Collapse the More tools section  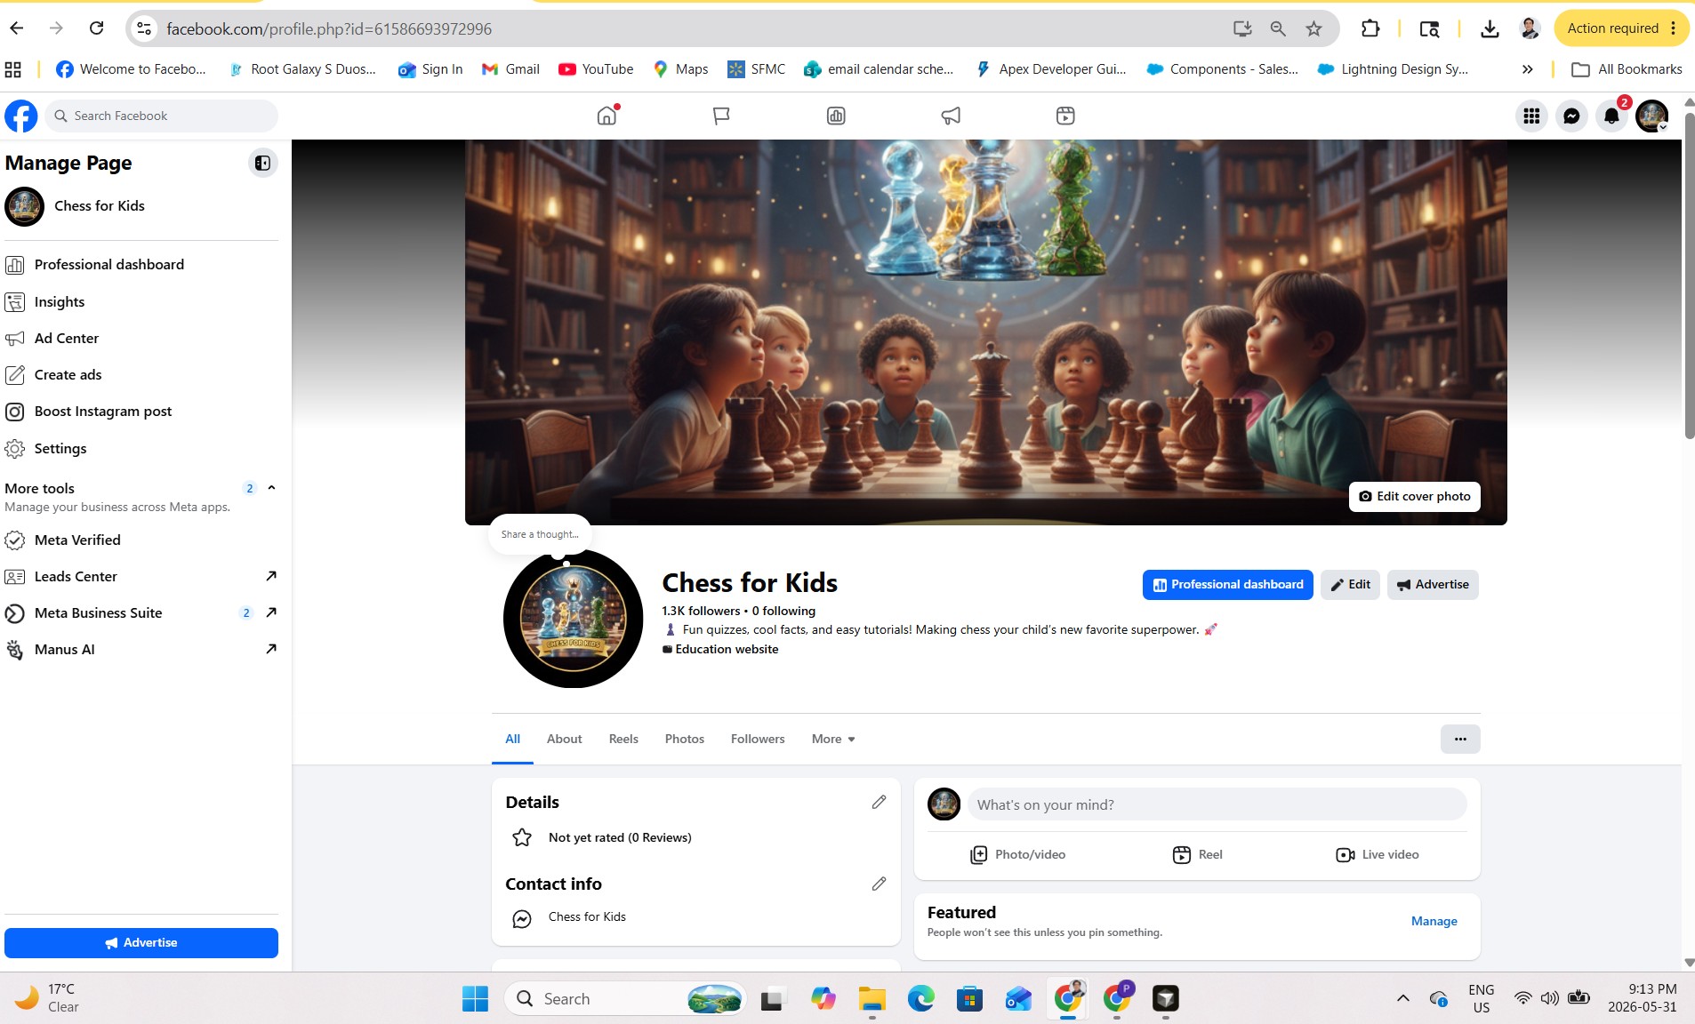click(x=272, y=488)
